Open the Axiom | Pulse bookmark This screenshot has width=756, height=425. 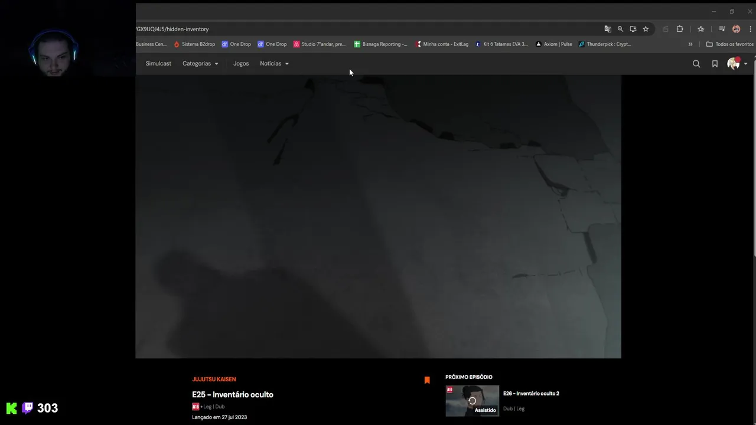554,44
